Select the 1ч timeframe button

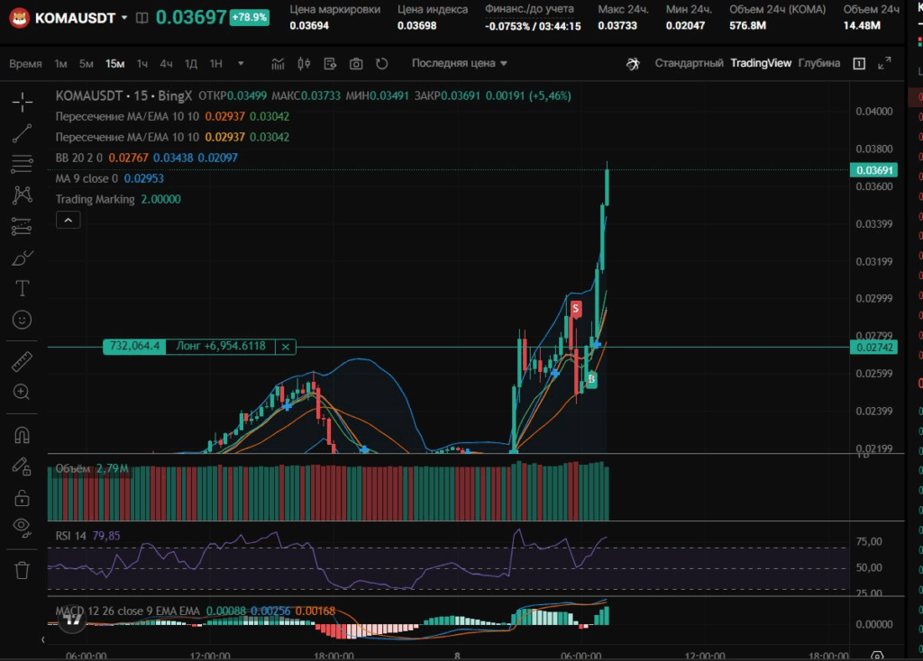point(142,64)
